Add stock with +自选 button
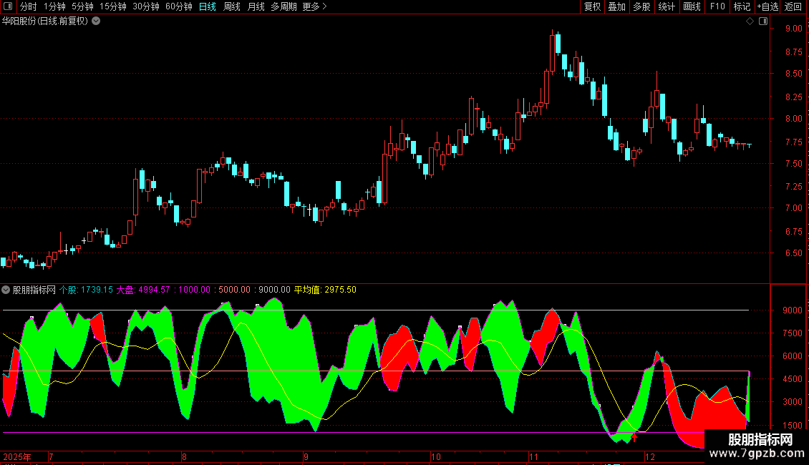Image resolution: width=809 pixels, height=465 pixels. (x=767, y=6)
